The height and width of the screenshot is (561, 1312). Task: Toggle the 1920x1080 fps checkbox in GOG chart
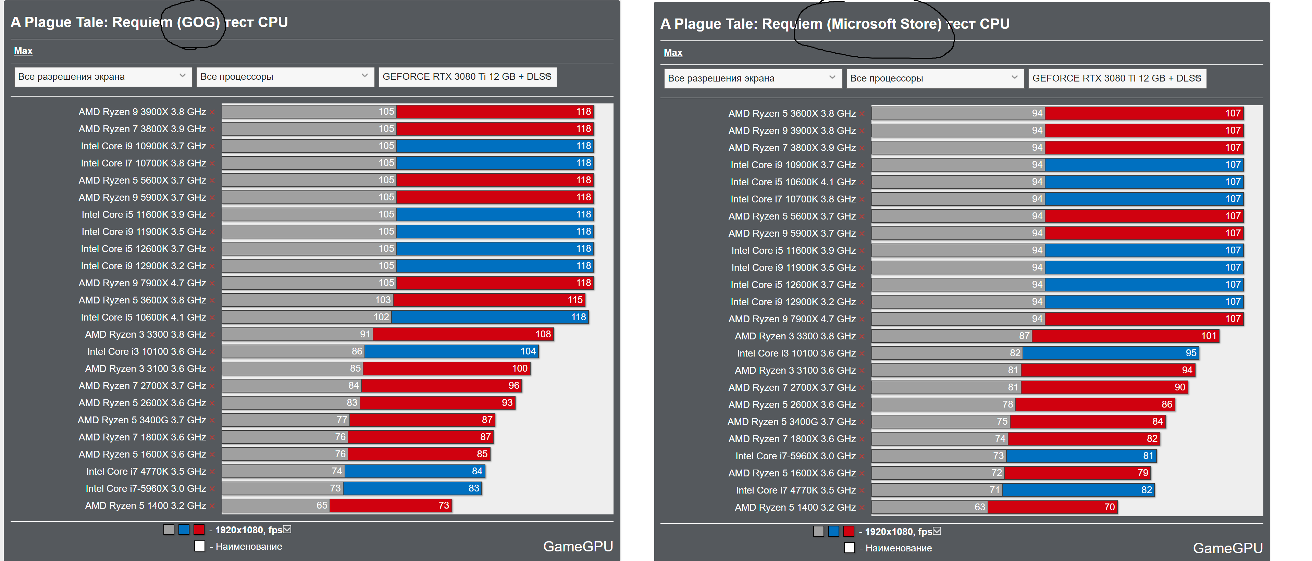pos(287,529)
